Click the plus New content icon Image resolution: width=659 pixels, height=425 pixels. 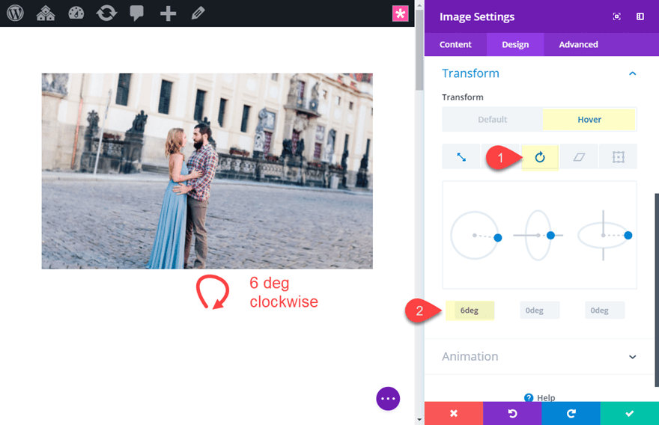(x=168, y=13)
